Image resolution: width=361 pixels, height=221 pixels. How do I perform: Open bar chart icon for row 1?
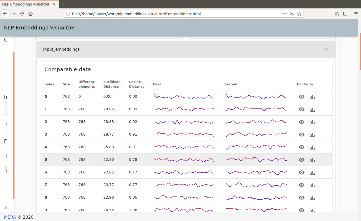312,109
